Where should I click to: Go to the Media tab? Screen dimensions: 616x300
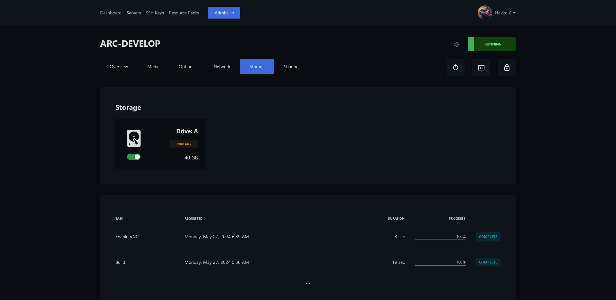pos(153,67)
